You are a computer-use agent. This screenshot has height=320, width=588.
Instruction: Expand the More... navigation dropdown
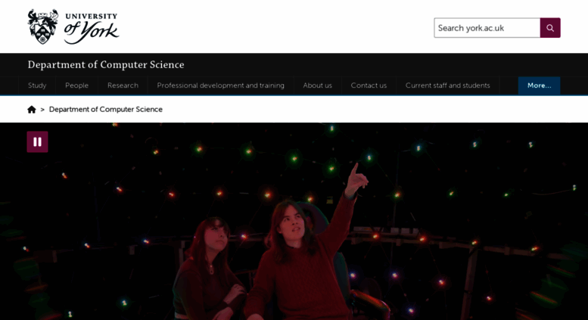pos(540,85)
